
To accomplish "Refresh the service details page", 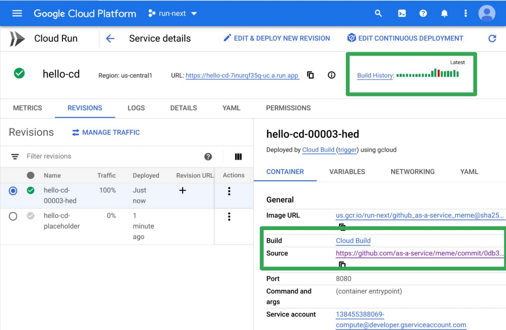I will pyautogui.click(x=492, y=38).
